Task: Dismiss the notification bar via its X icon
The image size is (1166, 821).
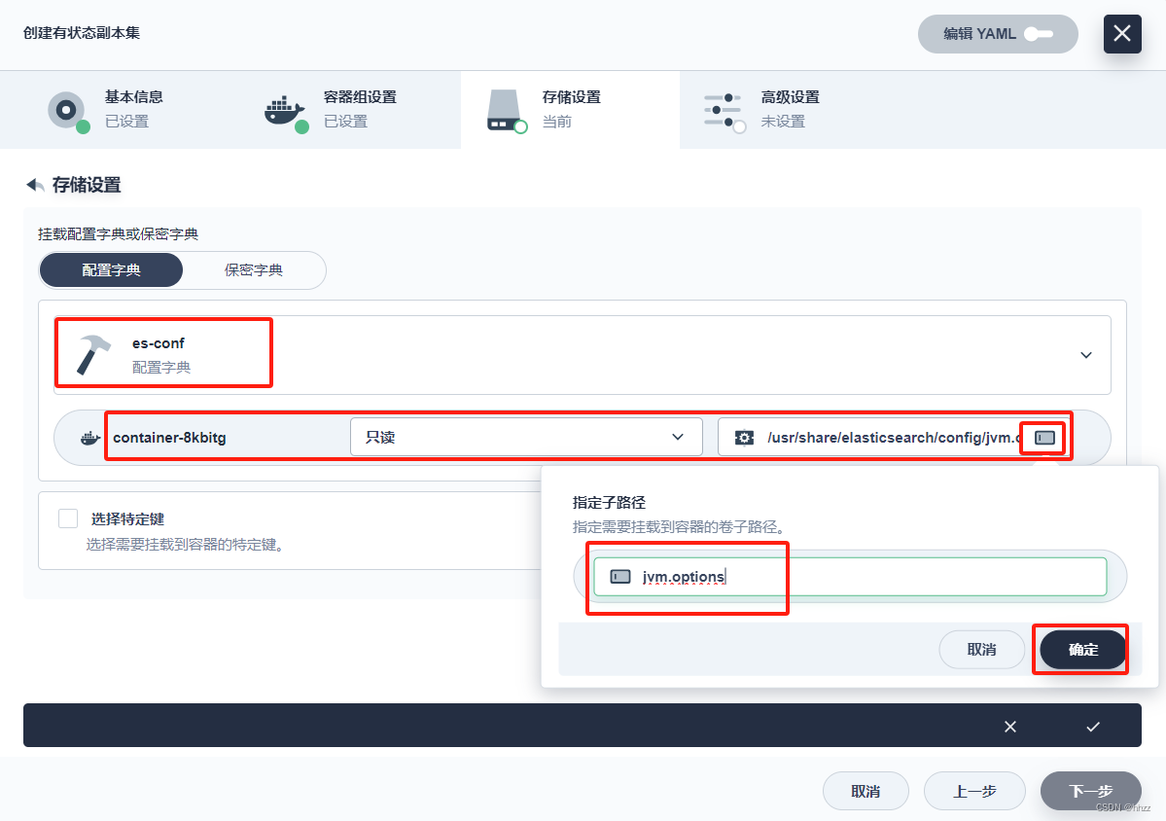Action: click(x=1009, y=726)
